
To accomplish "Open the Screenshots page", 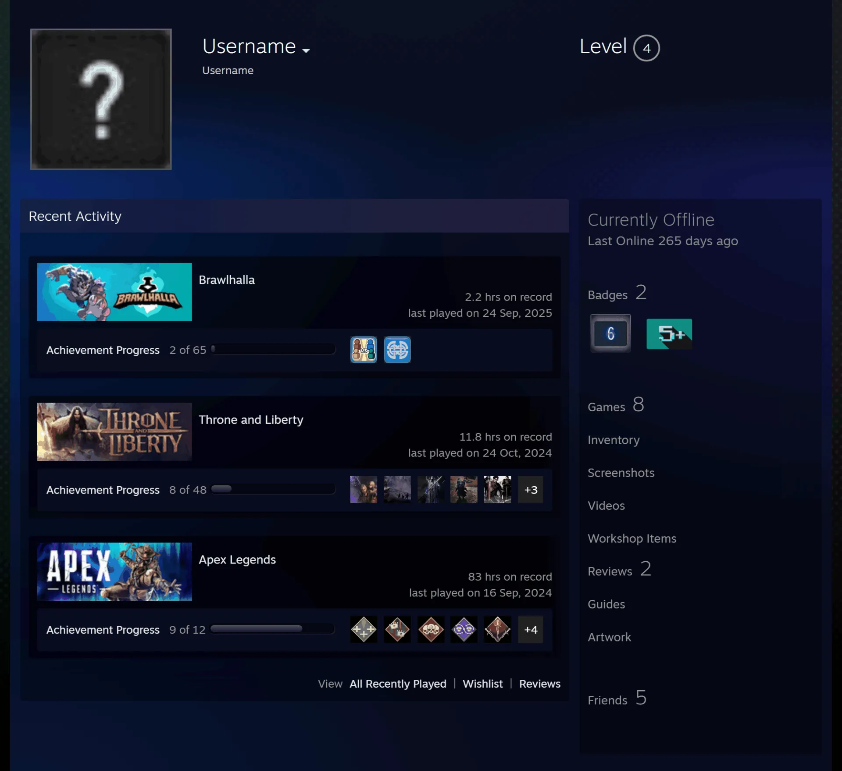I will coord(621,473).
